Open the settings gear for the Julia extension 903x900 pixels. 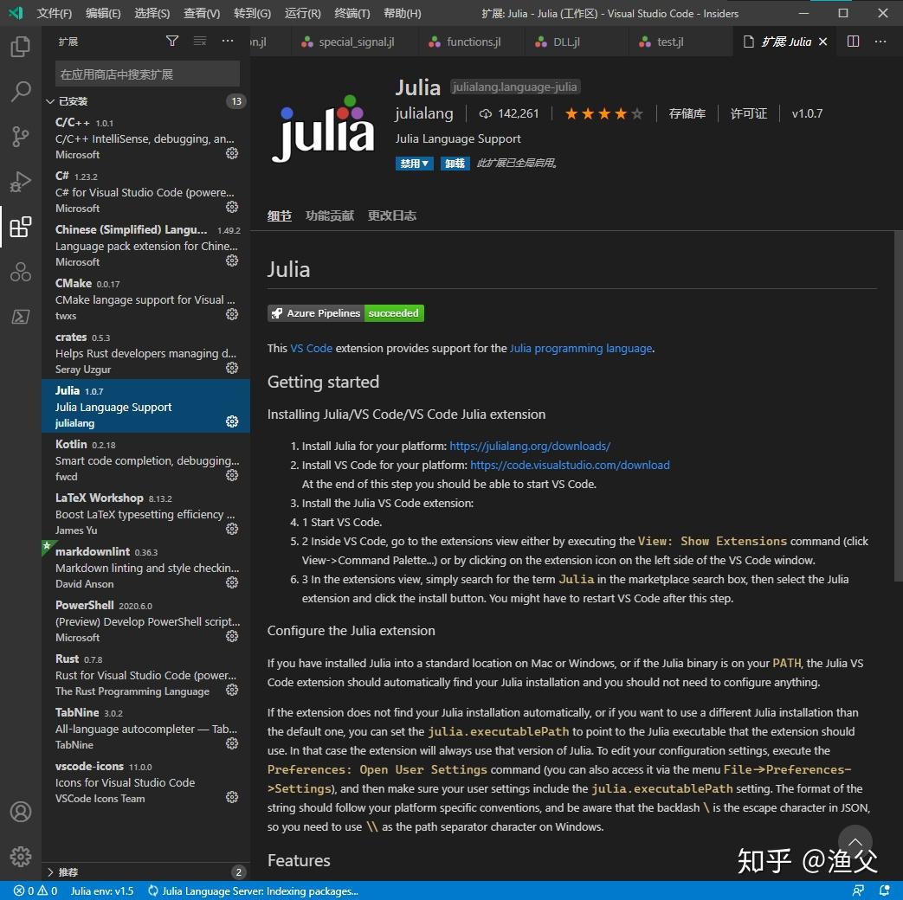pos(231,421)
